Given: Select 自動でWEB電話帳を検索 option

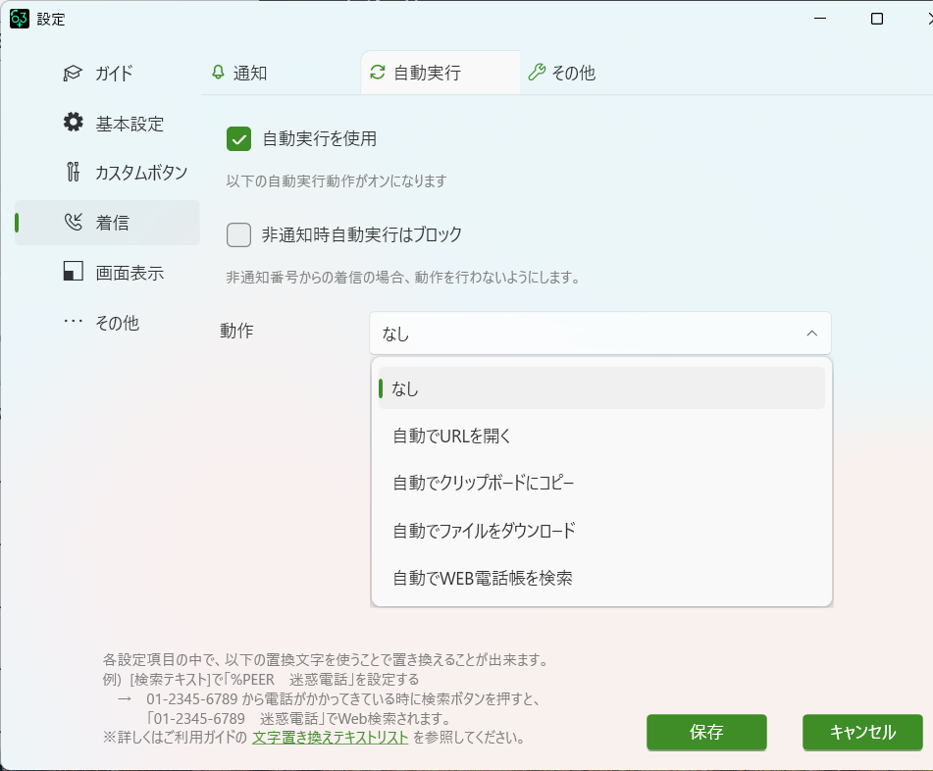Looking at the screenshot, I should coord(482,579).
